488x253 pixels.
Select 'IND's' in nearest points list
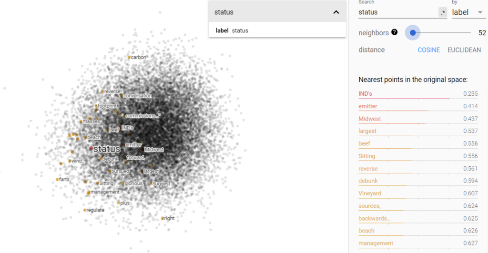coord(366,94)
